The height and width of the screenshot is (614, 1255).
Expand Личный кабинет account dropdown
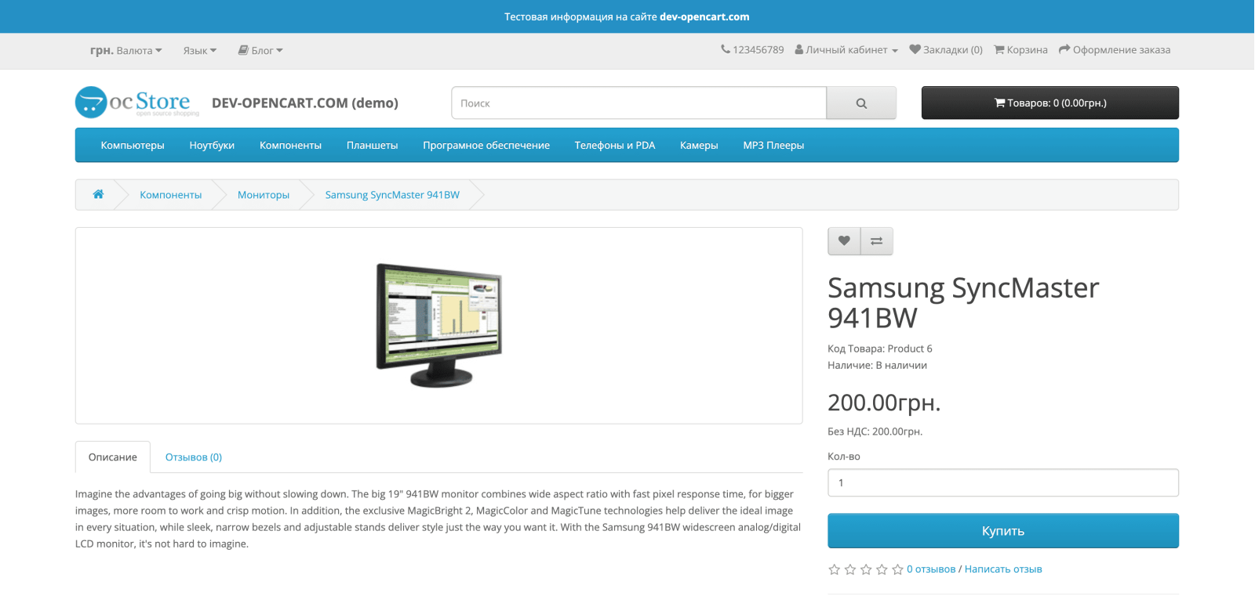[x=846, y=50]
